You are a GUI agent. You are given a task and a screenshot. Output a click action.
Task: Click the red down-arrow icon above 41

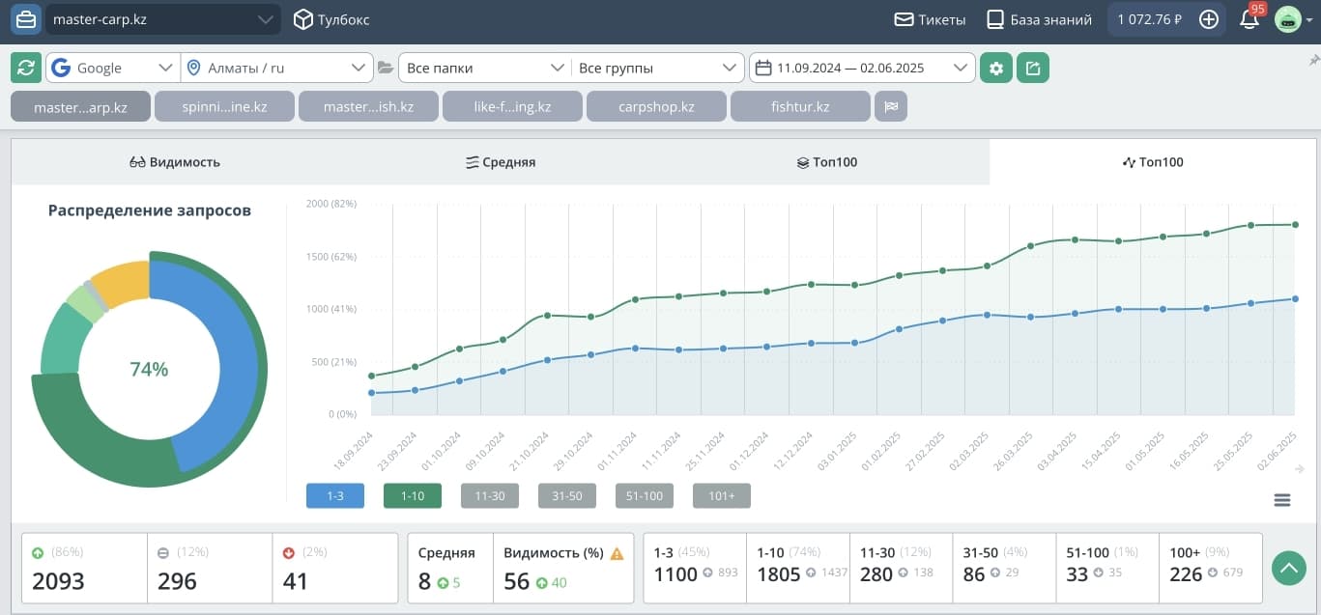(289, 553)
